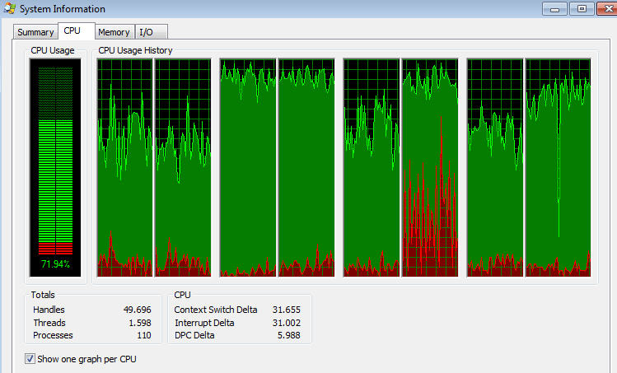Select the CPU tab
Image resolution: width=617 pixels, height=373 pixels.
[x=72, y=31]
